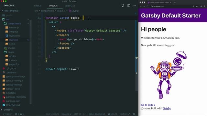Click the errors and warnings counter
This screenshot has height=116, width=207.
point(19,114)
